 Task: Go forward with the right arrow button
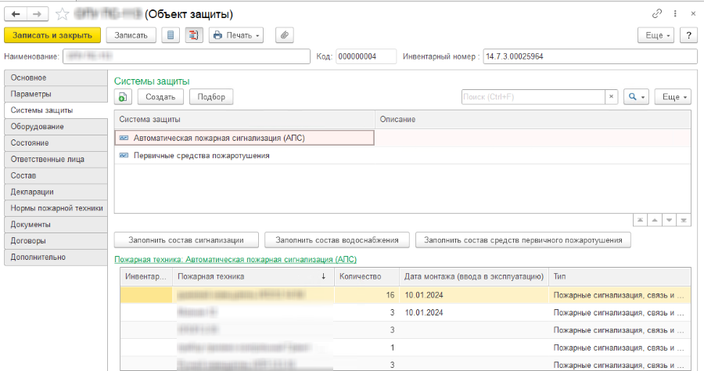tap(38, 14)
